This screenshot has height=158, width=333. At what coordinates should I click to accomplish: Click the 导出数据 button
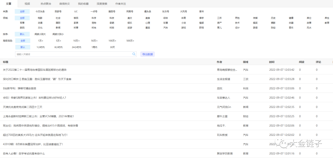[147, 54]
